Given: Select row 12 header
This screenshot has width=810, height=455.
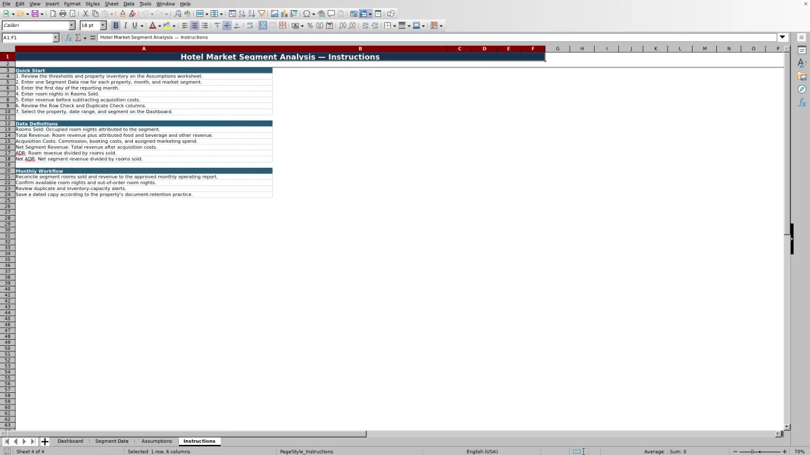Looking at the screenshot, I should (7, 123).
